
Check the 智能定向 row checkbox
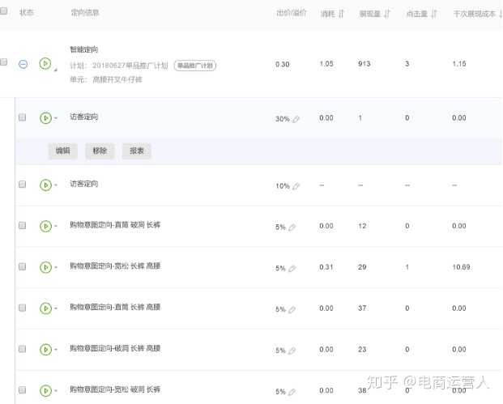tap(3, 62)
